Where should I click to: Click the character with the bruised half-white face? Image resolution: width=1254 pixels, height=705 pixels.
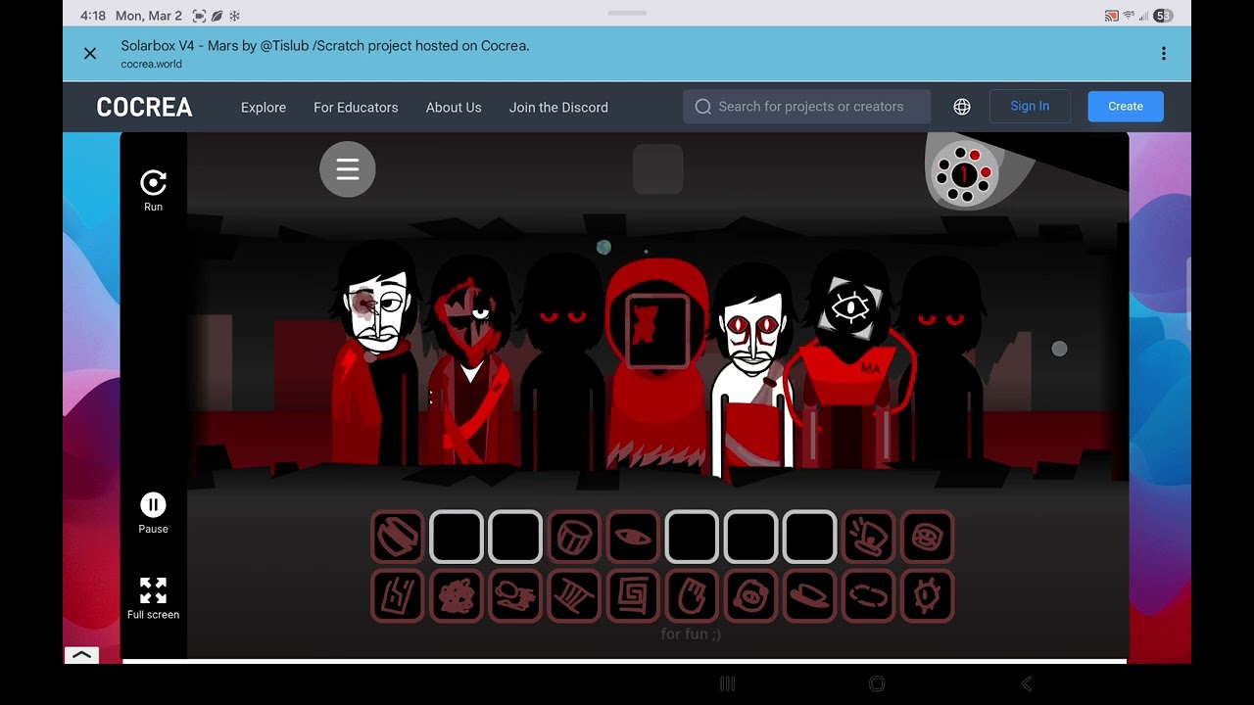tap(375, 352)
